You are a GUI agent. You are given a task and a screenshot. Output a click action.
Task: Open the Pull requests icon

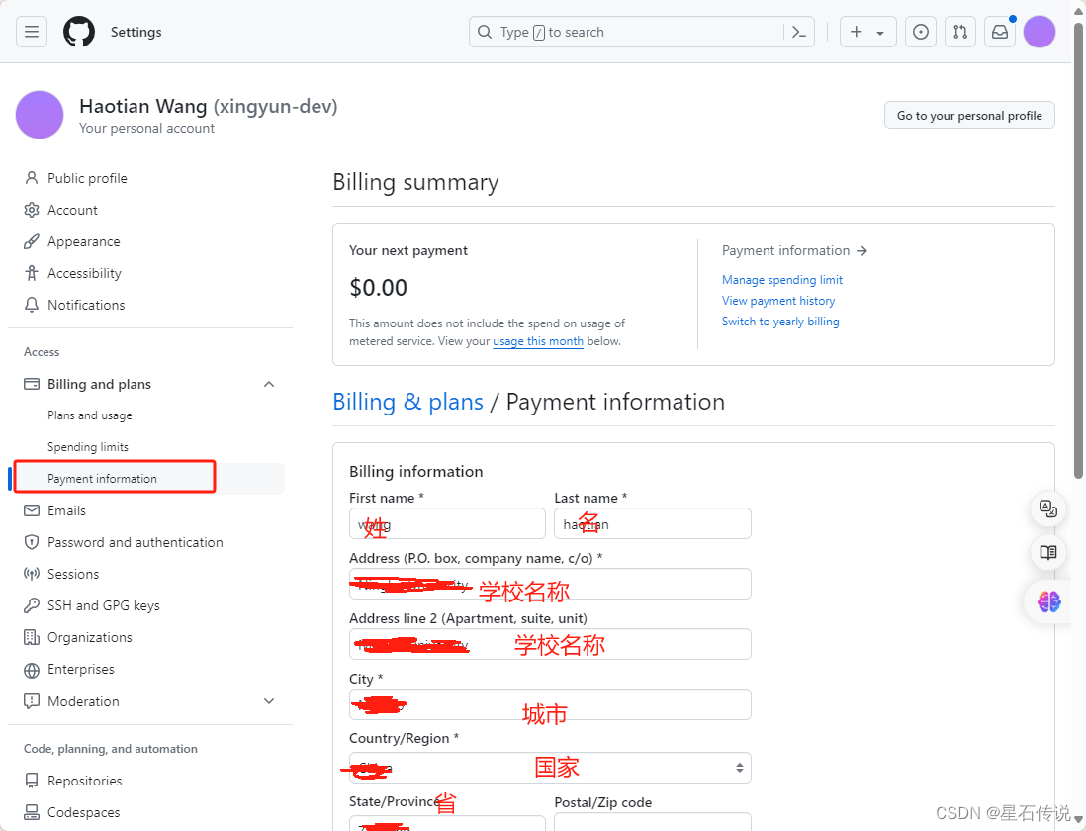960,32
